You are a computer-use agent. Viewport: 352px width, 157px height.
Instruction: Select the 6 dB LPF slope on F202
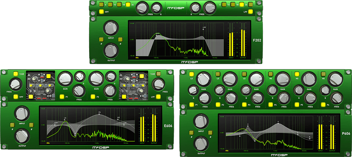[x=224, y=4]
